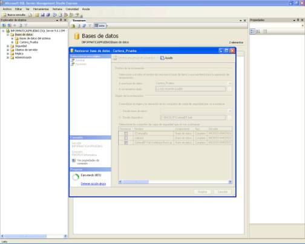Click the Cancelar button

(x=223, y=192)
